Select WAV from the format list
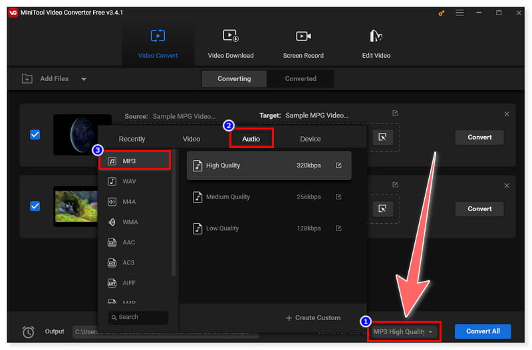Screen dimensions: 532x350 pyautogui.click(x=129, y=181)
